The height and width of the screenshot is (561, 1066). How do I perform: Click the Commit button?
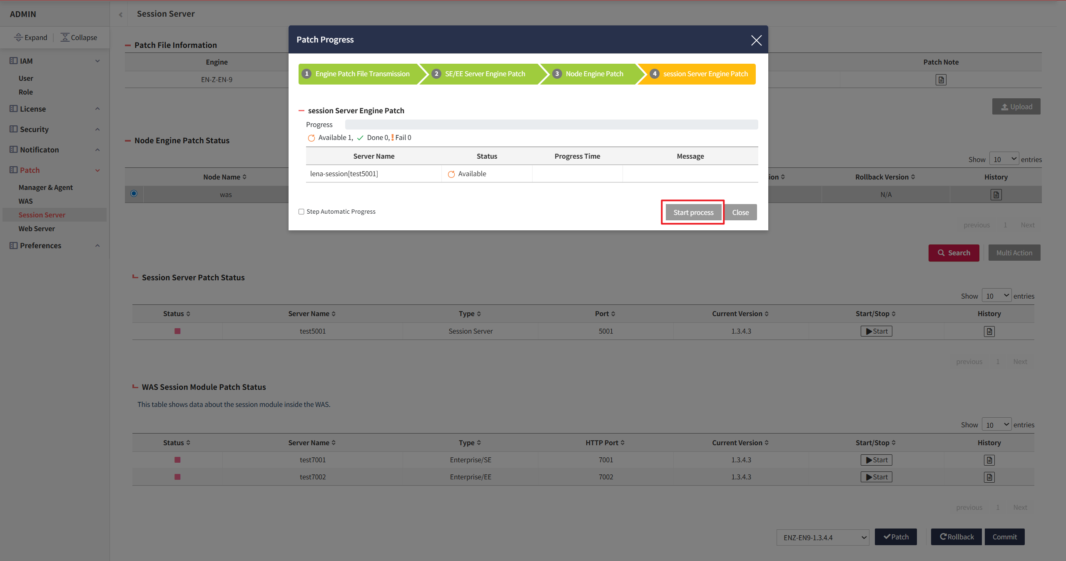pyautogui.click(x=1004, y=537)
